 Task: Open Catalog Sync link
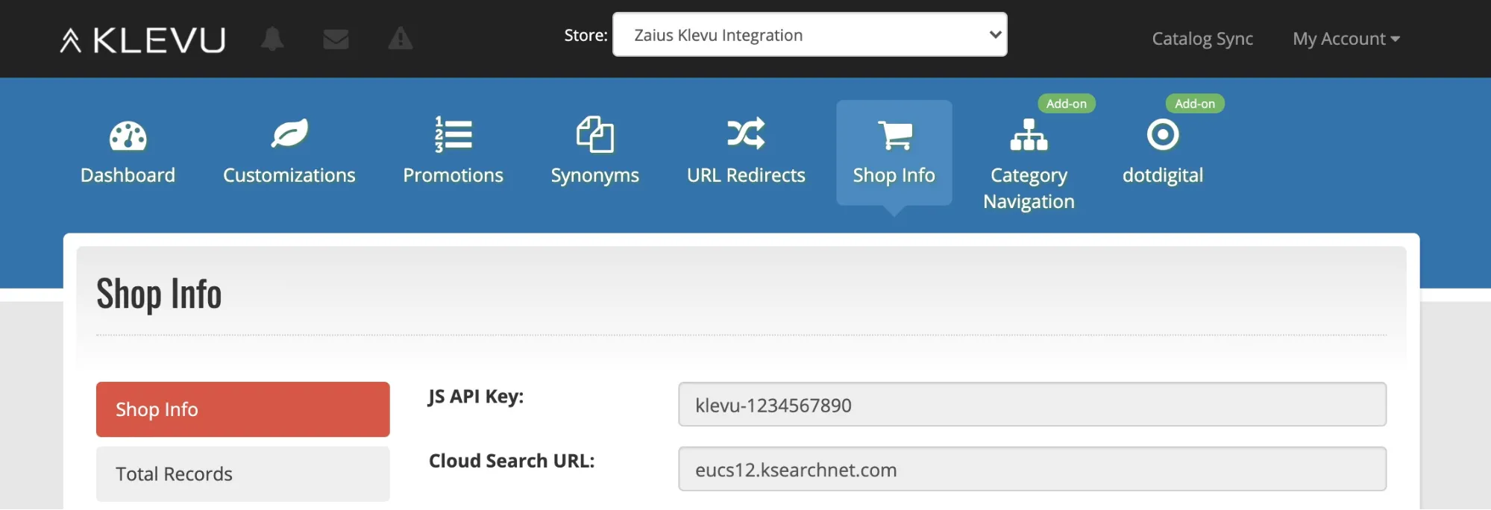1202,39
